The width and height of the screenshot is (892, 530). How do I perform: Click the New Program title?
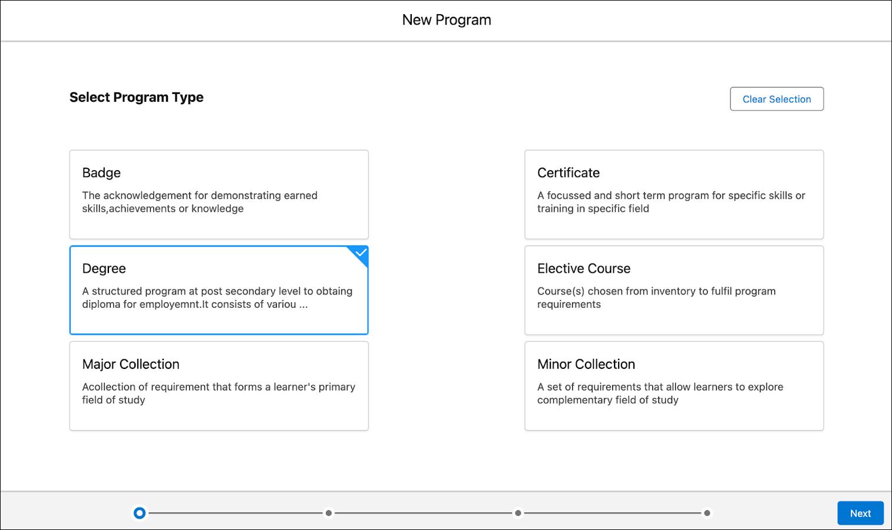[447, 20]
